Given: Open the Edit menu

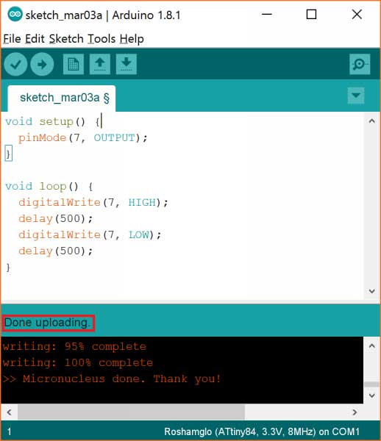Looking at the screenshot, I should [x=35, y=39].
